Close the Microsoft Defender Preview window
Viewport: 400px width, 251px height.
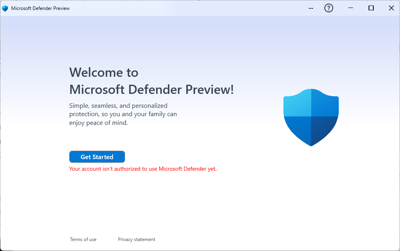(x=391, y=8)
